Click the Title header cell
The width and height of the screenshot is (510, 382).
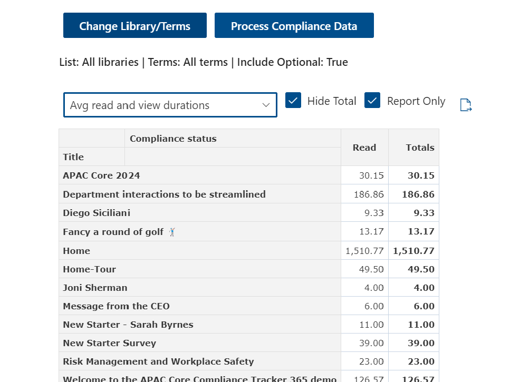73,157
